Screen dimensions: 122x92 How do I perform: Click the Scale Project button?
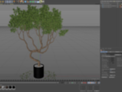pos(108,56)
